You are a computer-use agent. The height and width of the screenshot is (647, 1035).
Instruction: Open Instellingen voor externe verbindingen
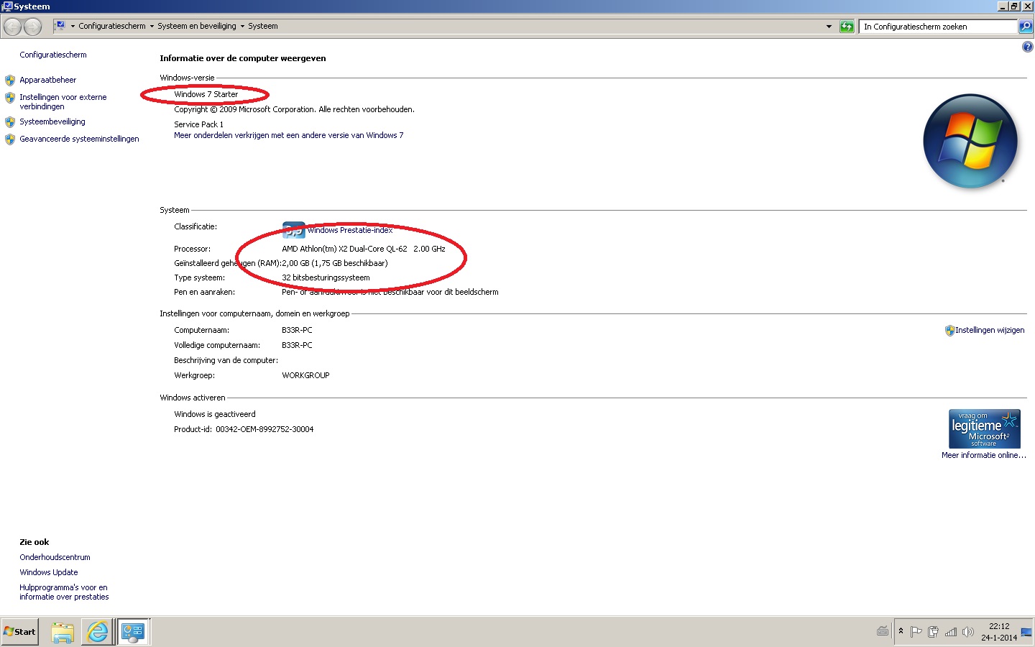(63, 102)
